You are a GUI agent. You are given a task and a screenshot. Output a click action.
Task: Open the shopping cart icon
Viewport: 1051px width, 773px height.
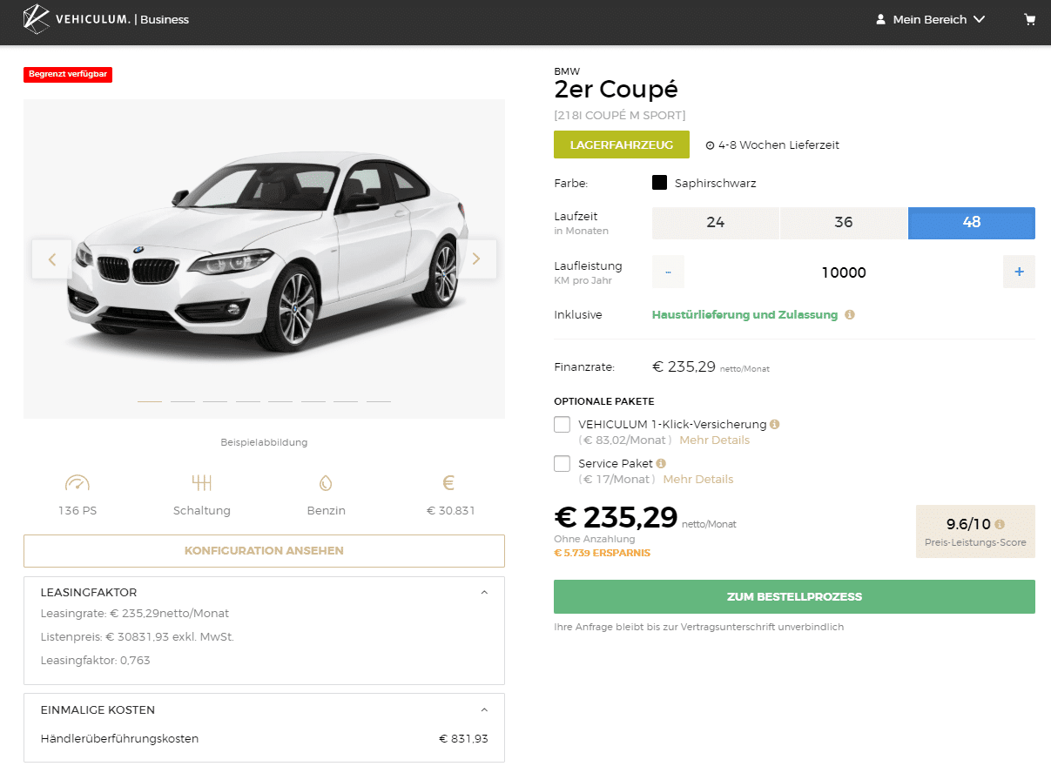[1030, 19]
